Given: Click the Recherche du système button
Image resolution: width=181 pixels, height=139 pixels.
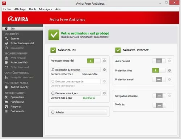Looking at the screenshot, I should coord(76,69).
